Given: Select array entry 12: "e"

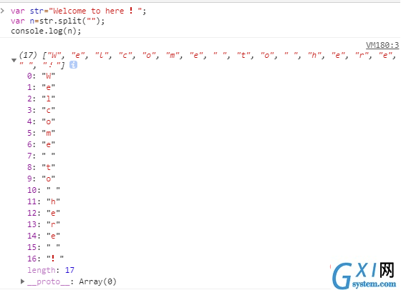Looking at the screenshot, I should [x=44, y=213].
